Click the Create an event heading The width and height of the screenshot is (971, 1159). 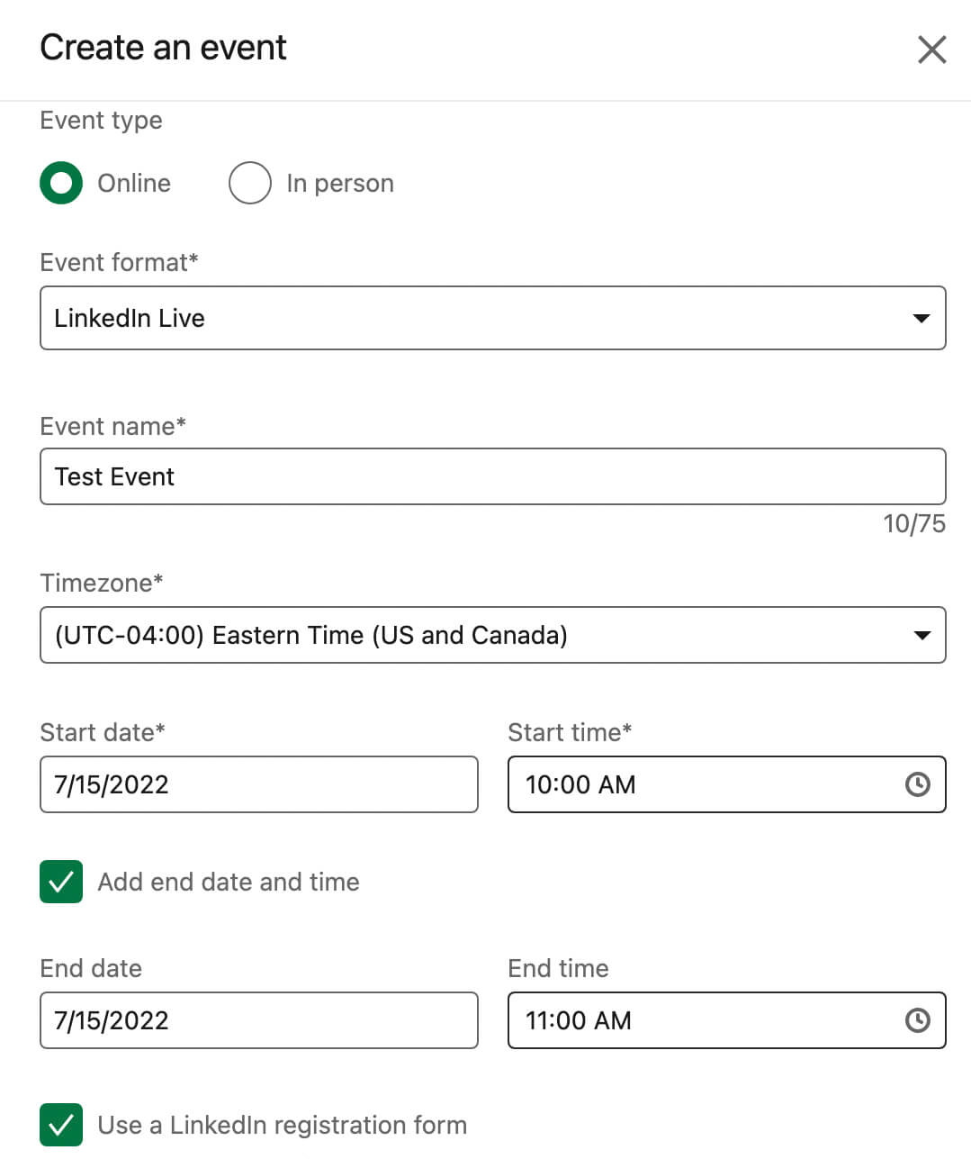click(163, 47)
